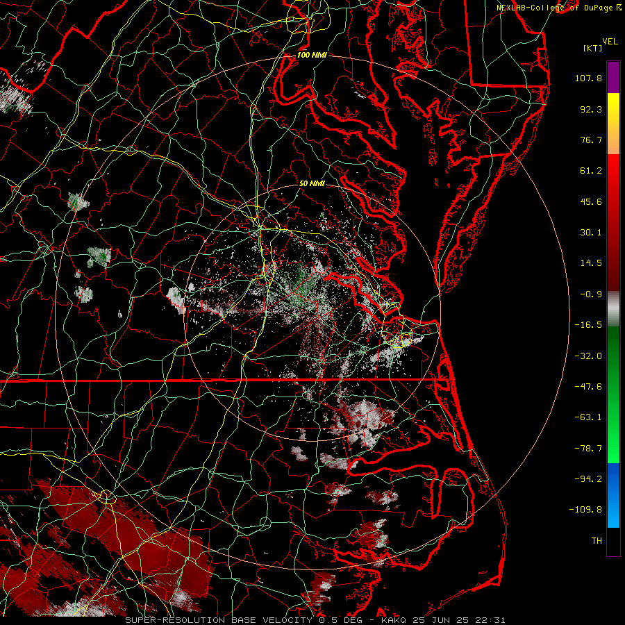Click the -109.8 velocity scale value
Screen dimensions: 625x625
(585, 510)
